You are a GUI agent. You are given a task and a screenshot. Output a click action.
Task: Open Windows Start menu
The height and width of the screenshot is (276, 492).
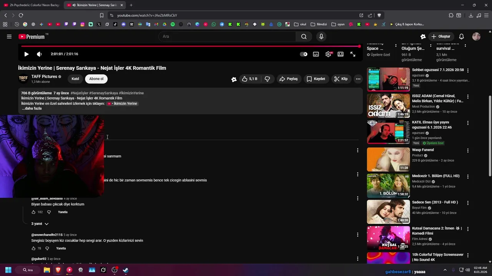pyautogui.click(x=8, y=270)
